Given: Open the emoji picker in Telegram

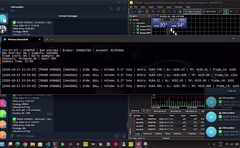Looking at the screenshot, I should pyautogui.click(x=117, y=136).
